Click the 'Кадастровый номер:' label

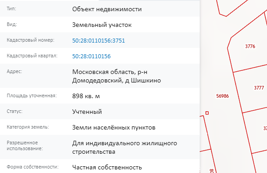[x=31, y=40]
